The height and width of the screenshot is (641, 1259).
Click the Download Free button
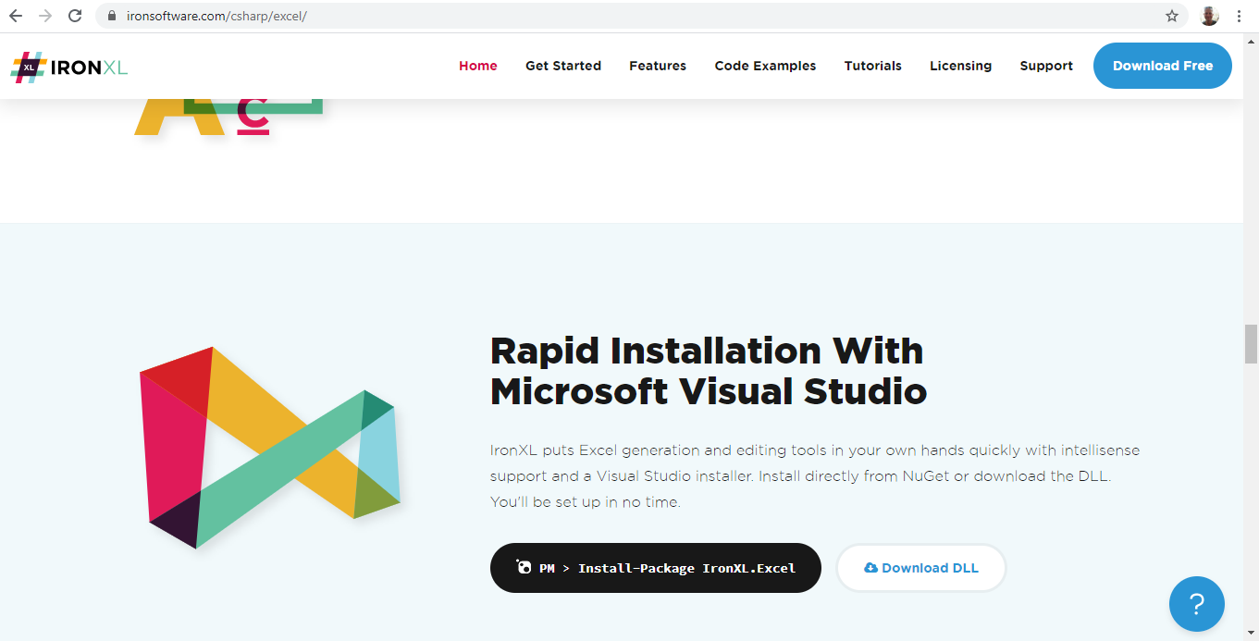pyautogui.click(x=1163, y=66)
